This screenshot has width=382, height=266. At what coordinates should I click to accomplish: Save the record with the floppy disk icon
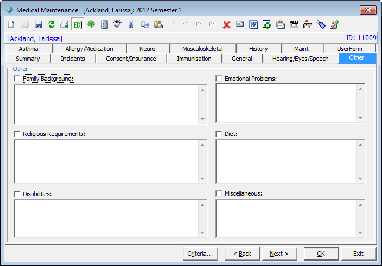point(39,24)
